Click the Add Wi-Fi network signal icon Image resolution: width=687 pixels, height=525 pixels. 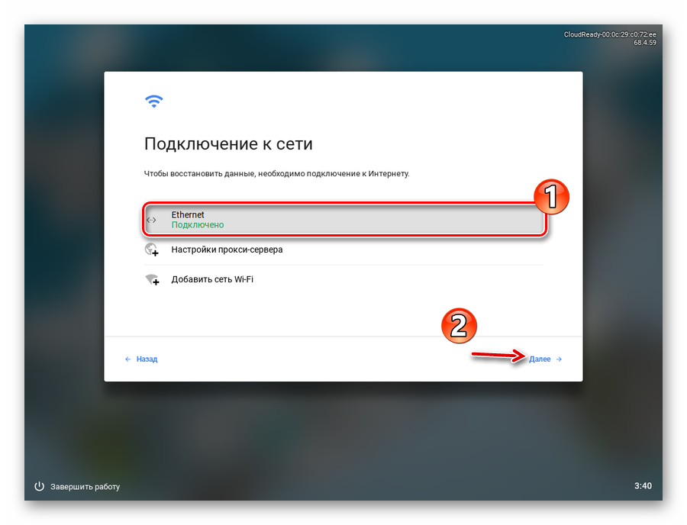coord(152,279)
